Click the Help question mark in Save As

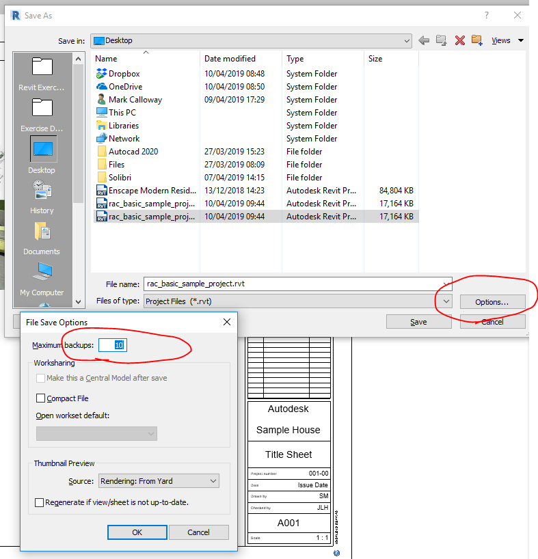[487, 15]
